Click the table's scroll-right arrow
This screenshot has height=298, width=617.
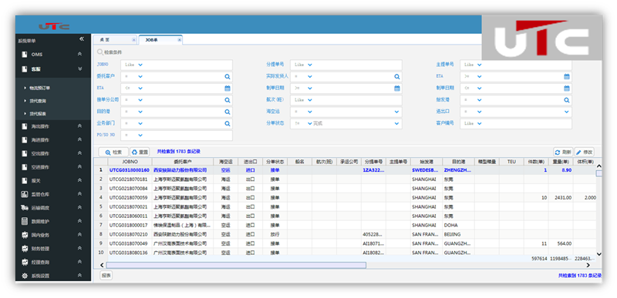coord(588,266)
